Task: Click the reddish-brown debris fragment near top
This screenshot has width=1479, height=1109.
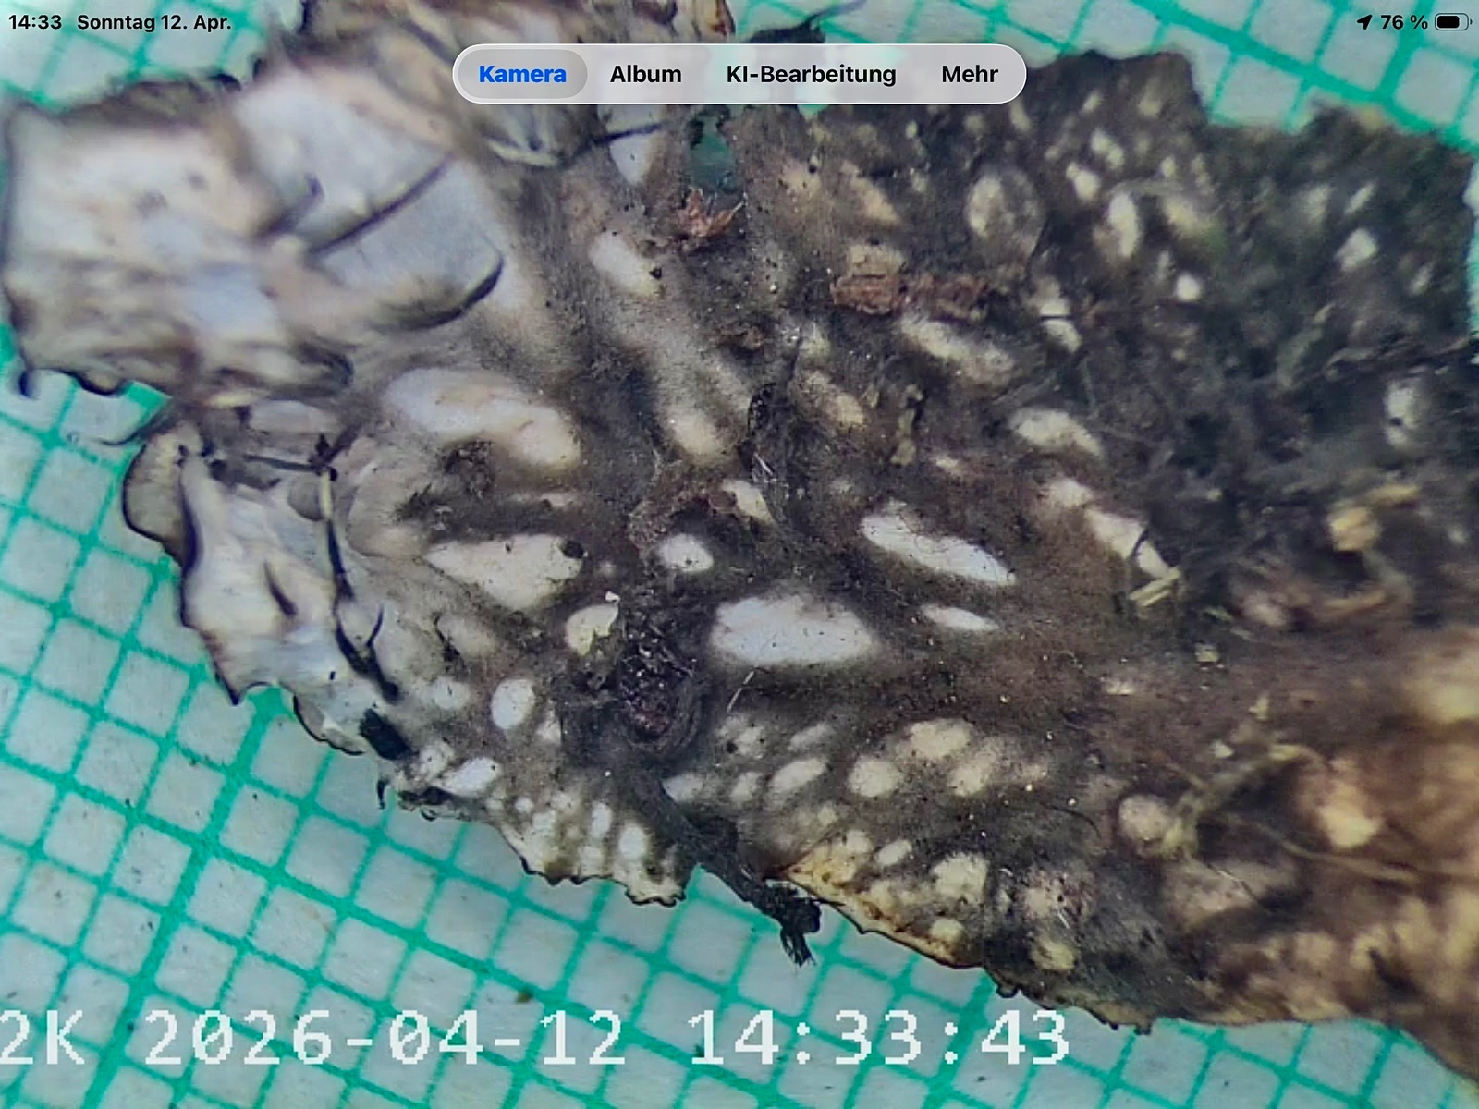Action: [707, 219]
